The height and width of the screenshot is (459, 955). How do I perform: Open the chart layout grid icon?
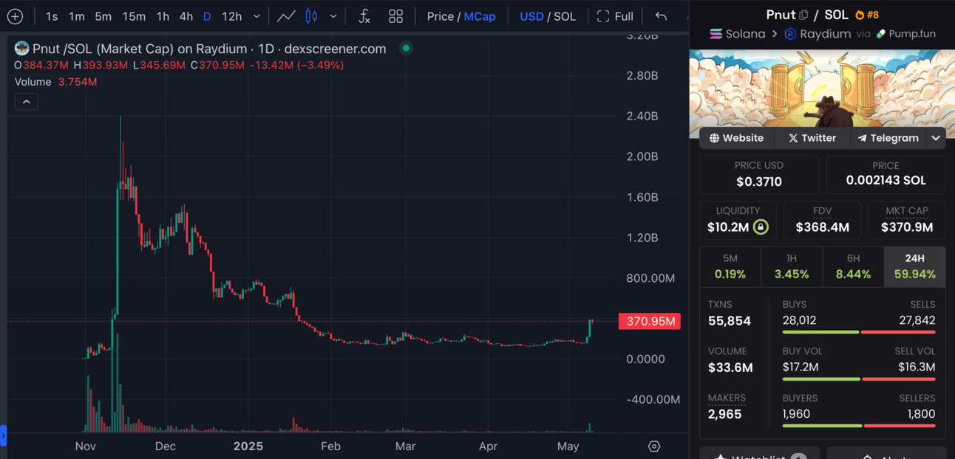click(396, 16)
